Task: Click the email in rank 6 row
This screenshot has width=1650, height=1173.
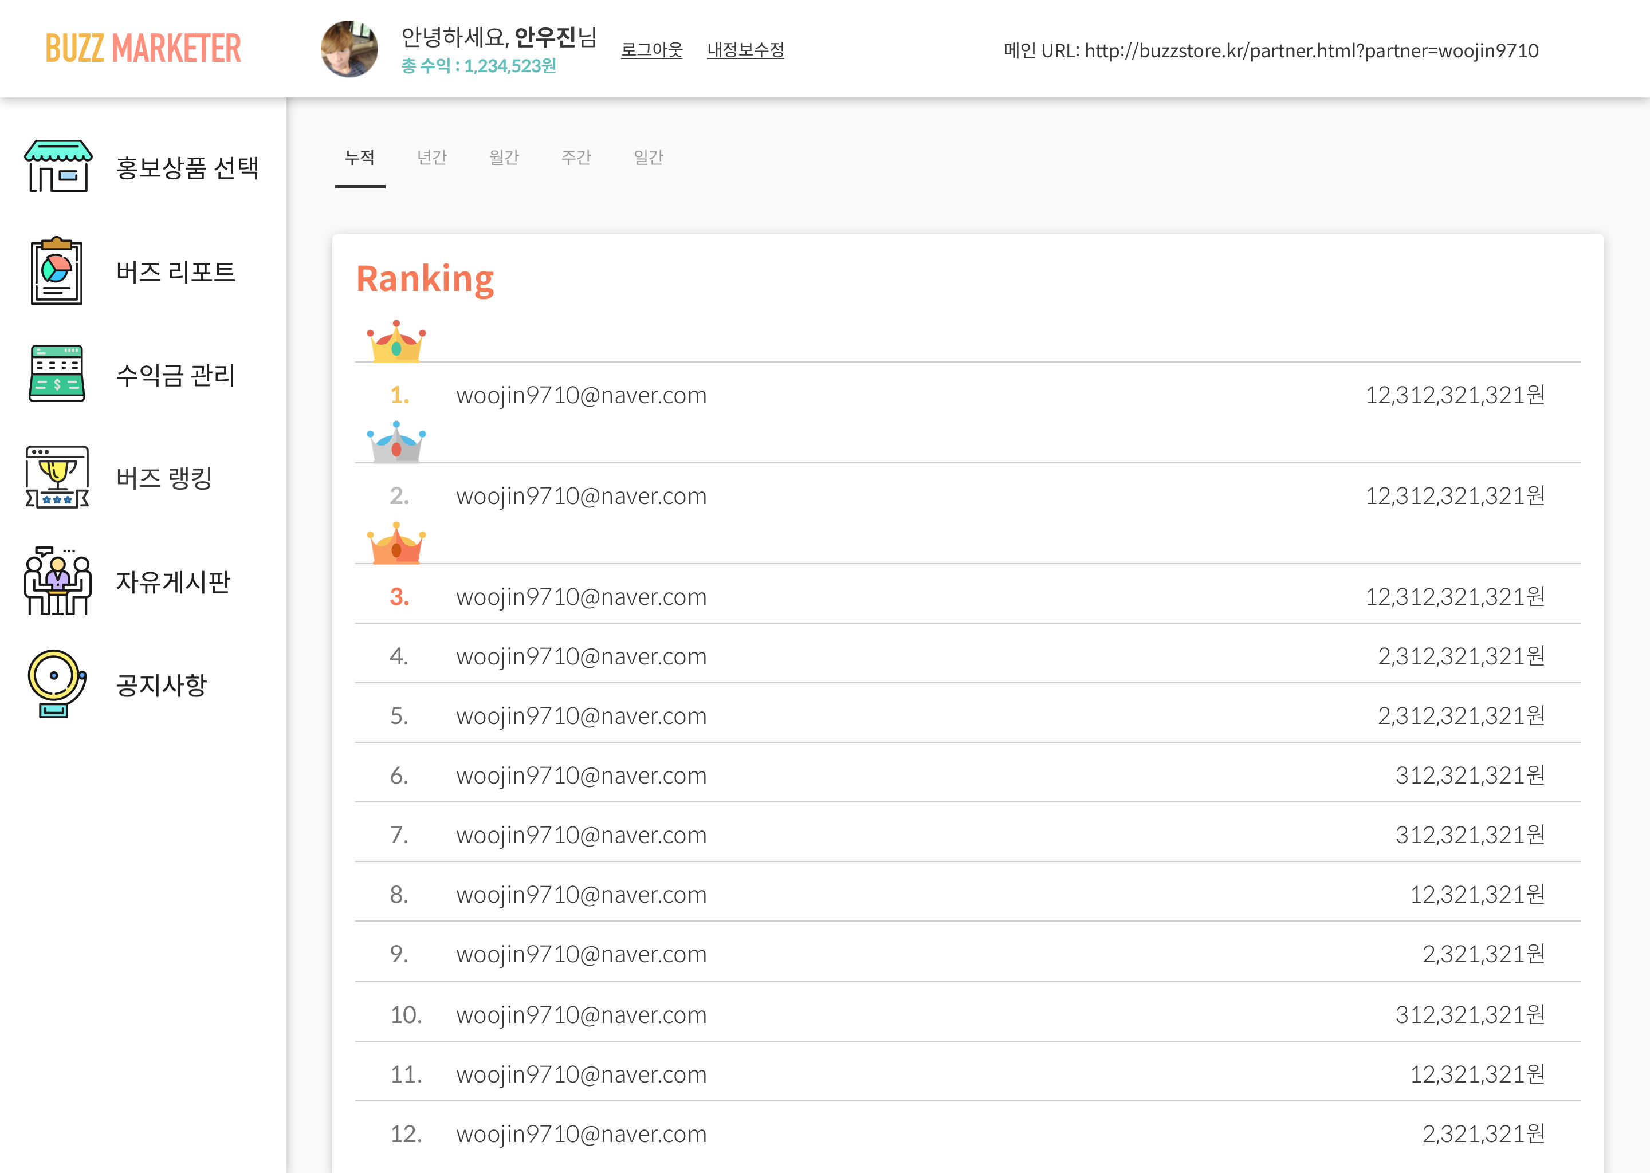Action: click(x=582, y=777)
